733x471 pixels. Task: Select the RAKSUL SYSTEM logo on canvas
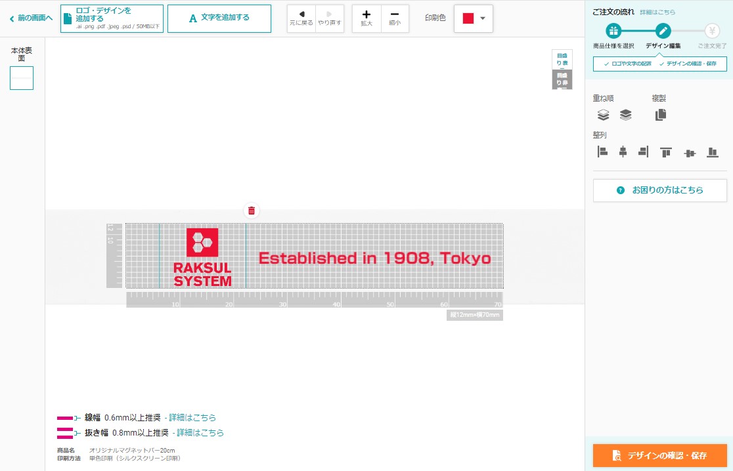click(x=202, y=257)
